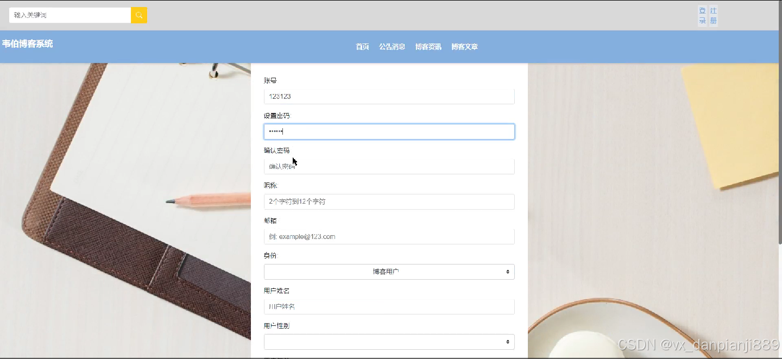This screenshot has height=359, width=782.
Task: Click the 昵称 nickname input field
Action: pyautogui.click(x=389, y=201)
